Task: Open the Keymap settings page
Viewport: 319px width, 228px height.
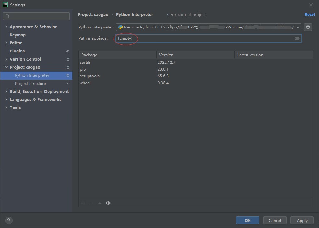Action: click(18, 35)
